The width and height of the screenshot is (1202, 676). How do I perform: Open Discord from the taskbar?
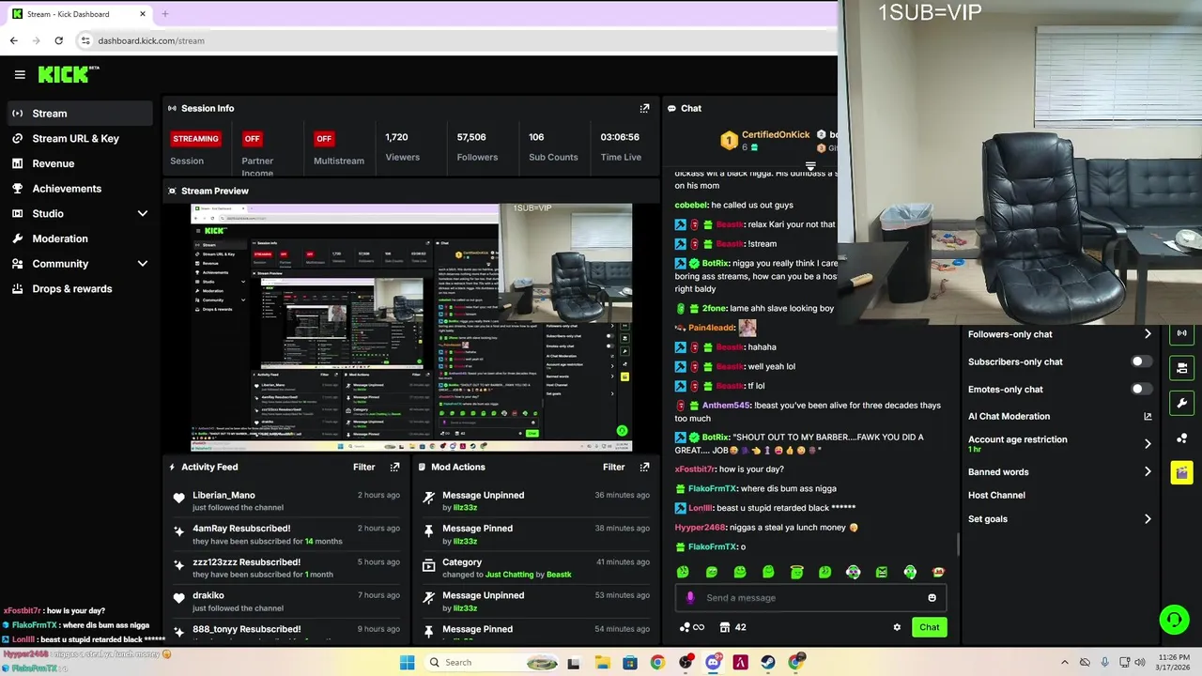pyautogui.click(x=713, y=662)
